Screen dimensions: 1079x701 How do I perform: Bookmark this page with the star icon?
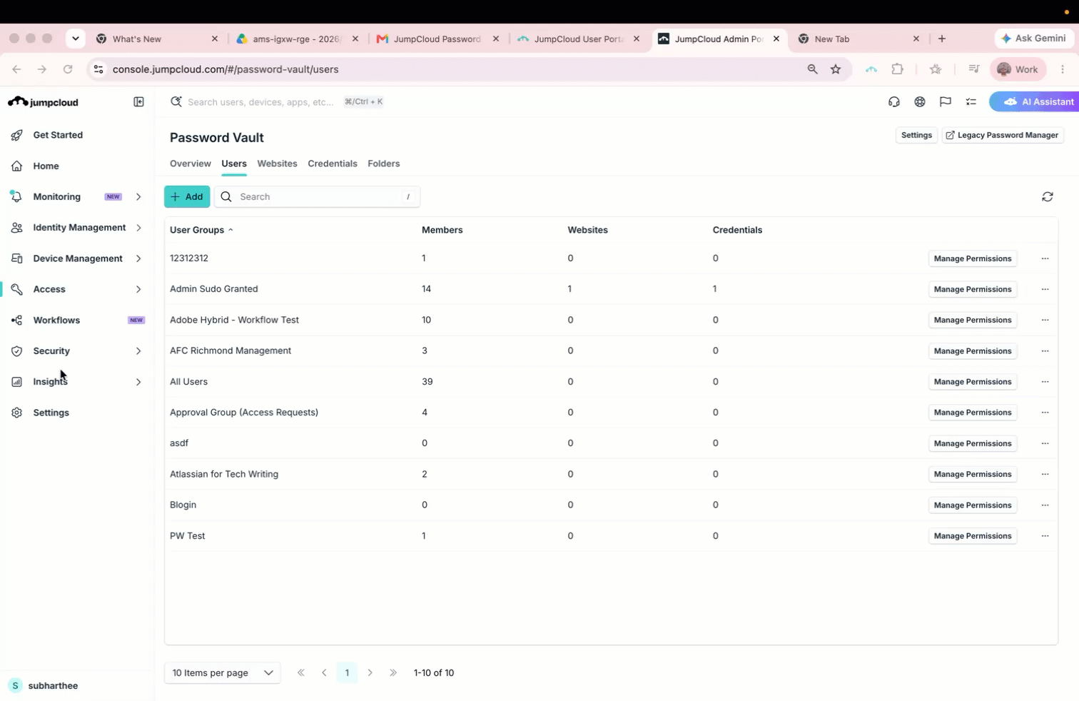[836, 69]
